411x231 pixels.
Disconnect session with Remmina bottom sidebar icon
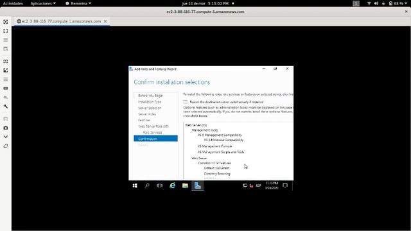pyautogui.click(x=6, y=146)
